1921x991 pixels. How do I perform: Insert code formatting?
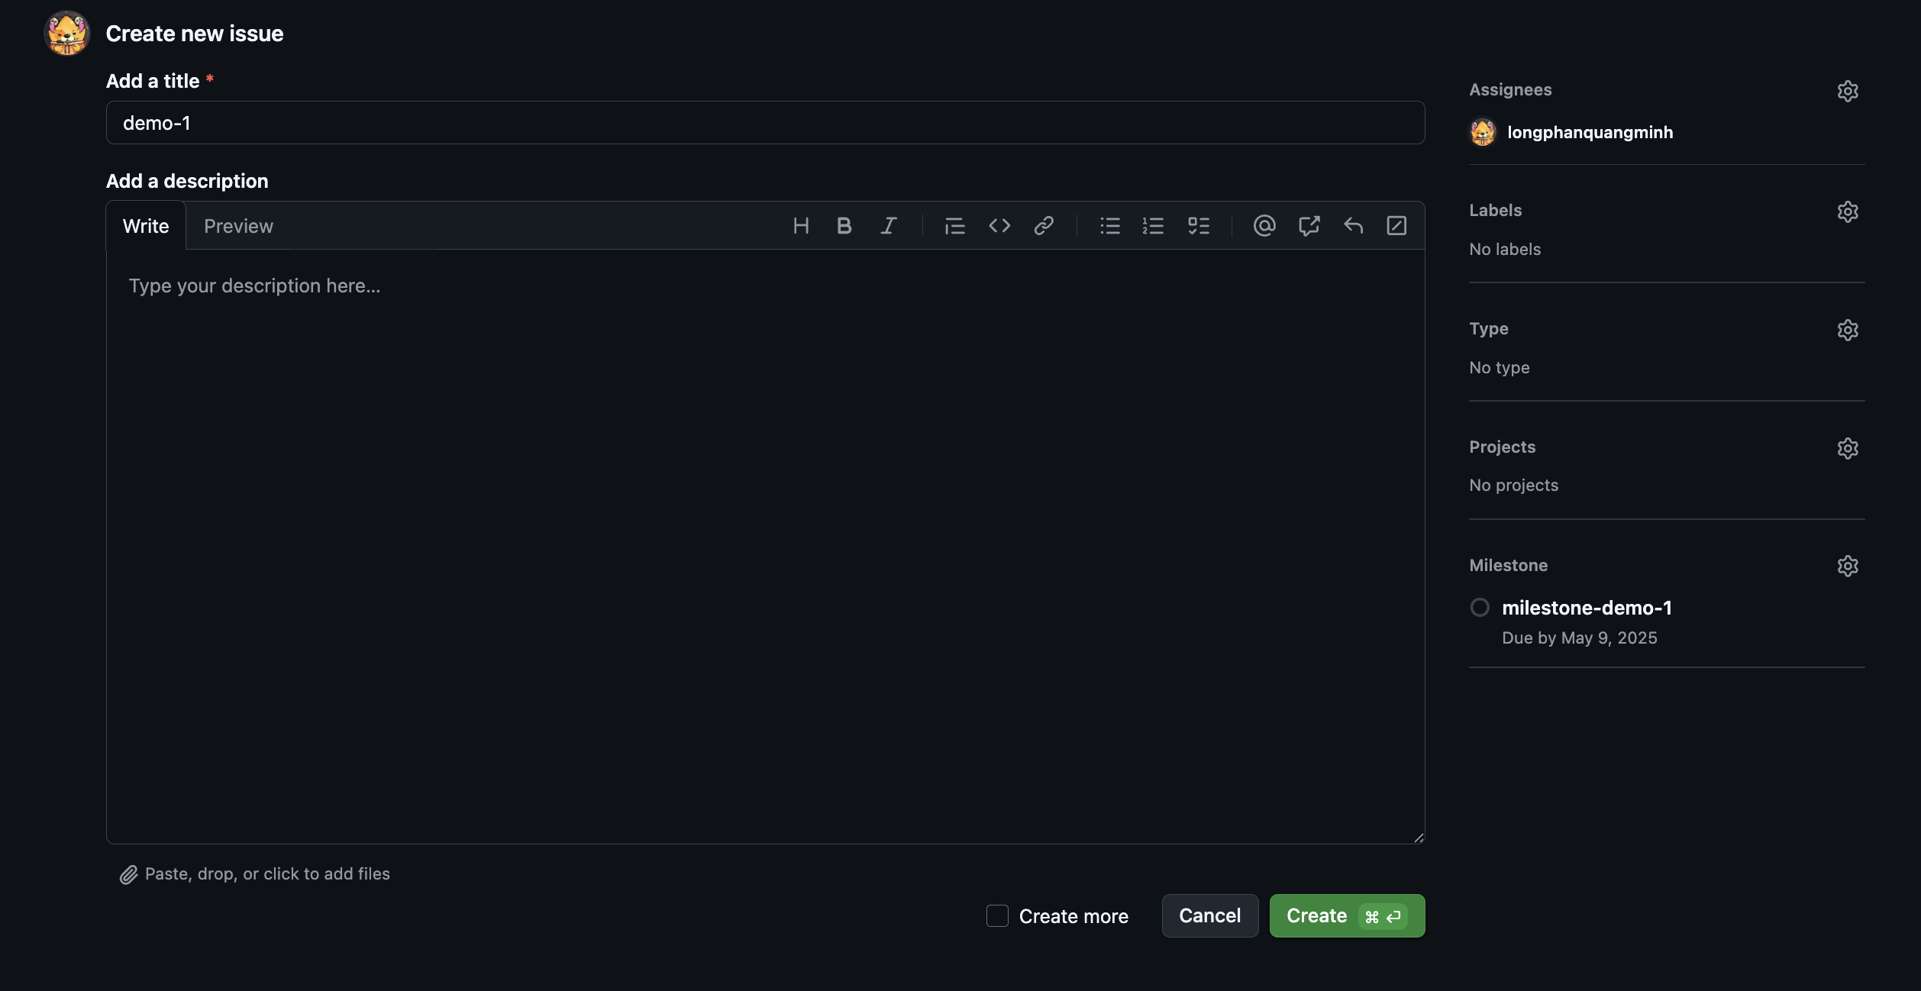point(999,225)
